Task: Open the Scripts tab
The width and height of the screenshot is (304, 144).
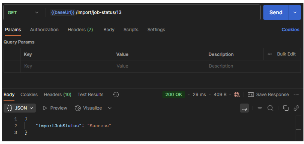Action: click(131, 30)
